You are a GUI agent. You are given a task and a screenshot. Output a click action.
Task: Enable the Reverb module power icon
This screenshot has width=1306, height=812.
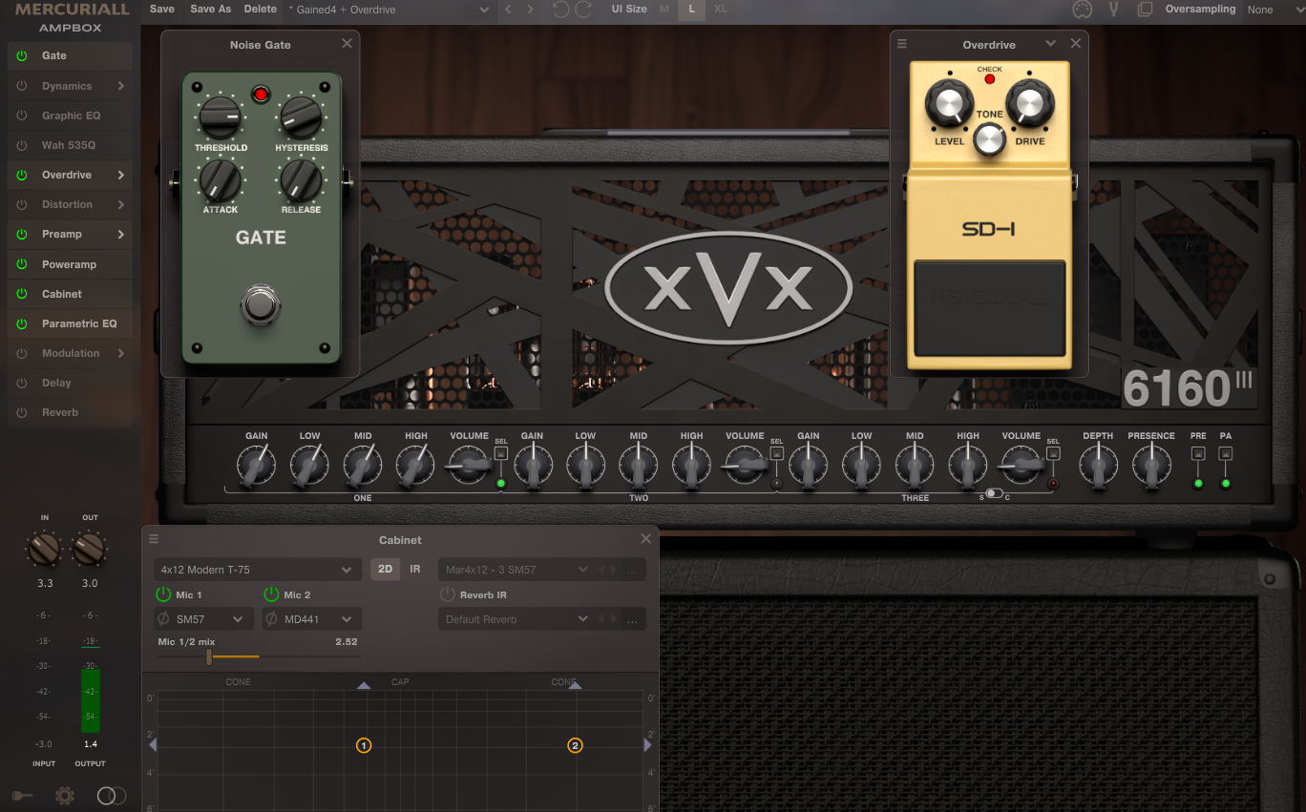21,412
